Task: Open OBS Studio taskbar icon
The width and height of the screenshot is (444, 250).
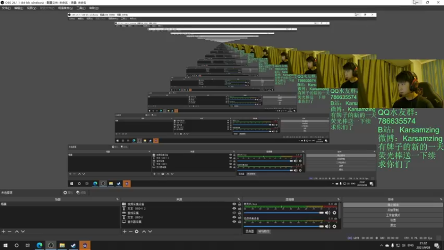Action: (x=51, y=246)
